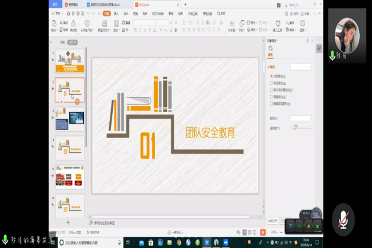Switch to the .docx document tab
This screenshot has width=372, height=248.
[103, 3]
